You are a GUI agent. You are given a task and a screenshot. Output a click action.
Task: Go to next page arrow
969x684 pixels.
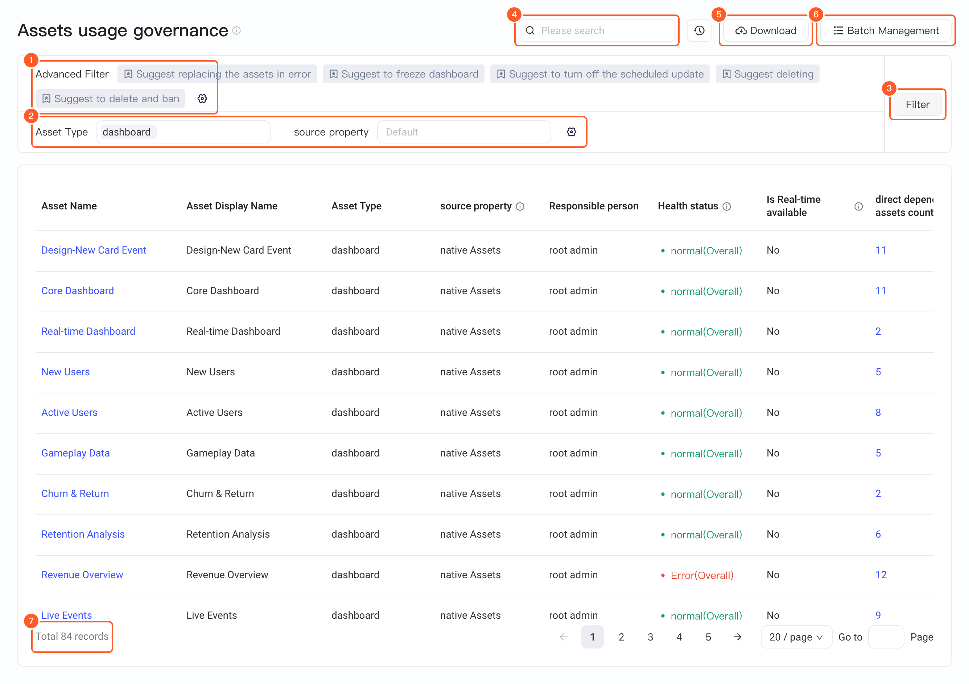(737, 637)
